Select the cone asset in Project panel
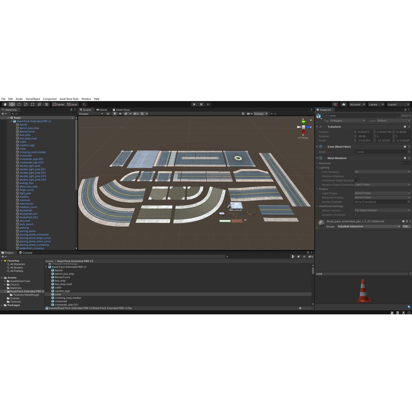 (x=58, y=294)
